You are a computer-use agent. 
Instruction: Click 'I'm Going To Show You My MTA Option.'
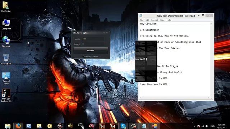pos(165,36)
